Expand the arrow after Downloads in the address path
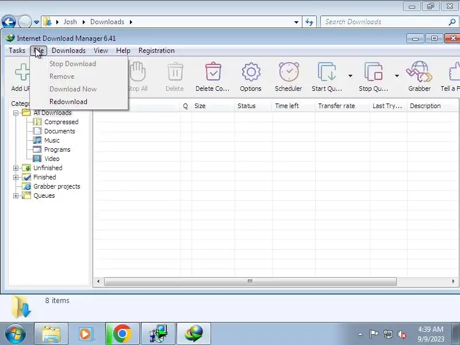This screenshot has height=345, width=460. pos(131,22)
